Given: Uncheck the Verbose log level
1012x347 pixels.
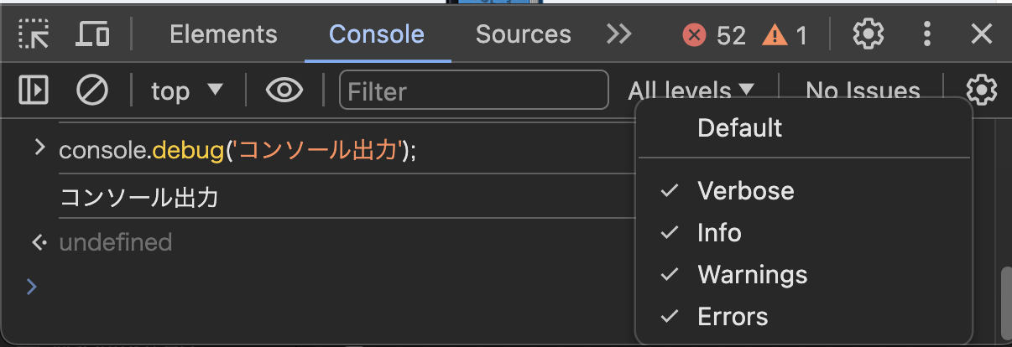Looking at the screenshot, I should (745, 191).
